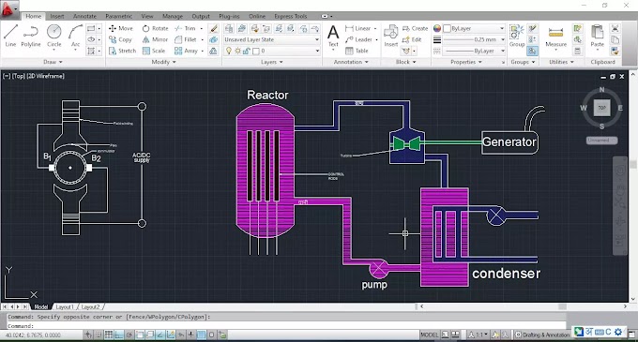This screenshot has width=638, height=342.
Task: Click Edit block button
Action: (x=412, y=39)
